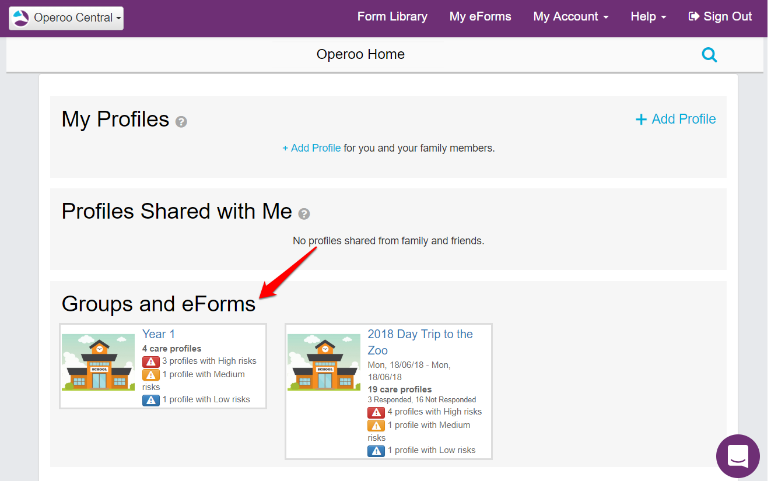
Task: Click Zoo trip orange Medium risks icon
Action: pyautogui.click(x=376, y=426)
